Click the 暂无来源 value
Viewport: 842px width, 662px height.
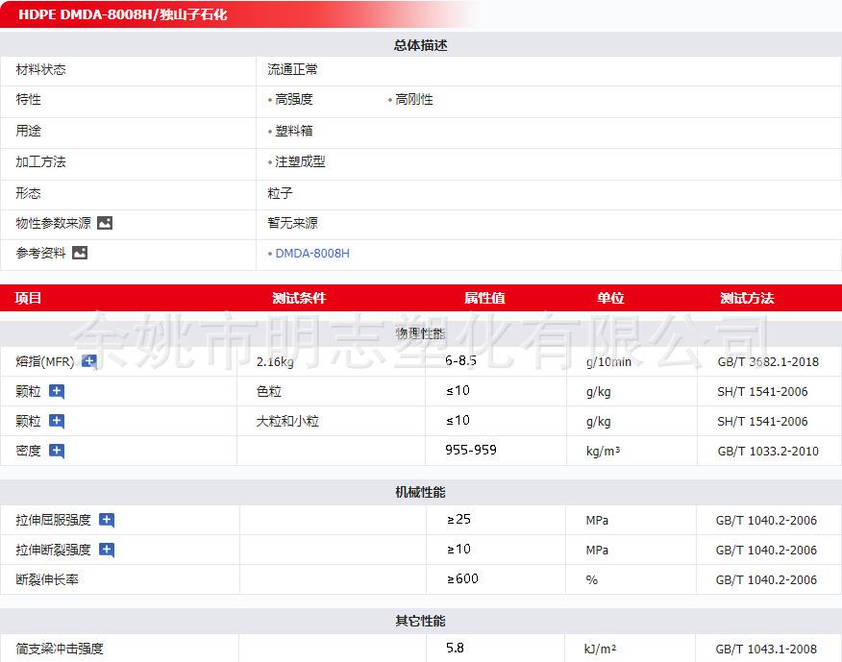point(292,223)
